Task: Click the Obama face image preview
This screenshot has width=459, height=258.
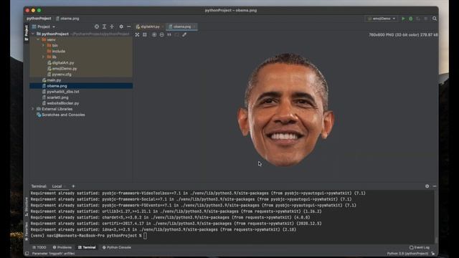Action: click(x=286, y=110)
